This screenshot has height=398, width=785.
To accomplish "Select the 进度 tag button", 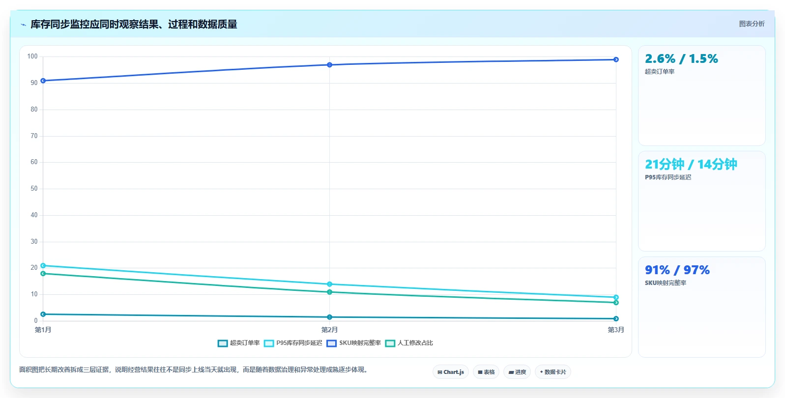I will tap(517, 372).
